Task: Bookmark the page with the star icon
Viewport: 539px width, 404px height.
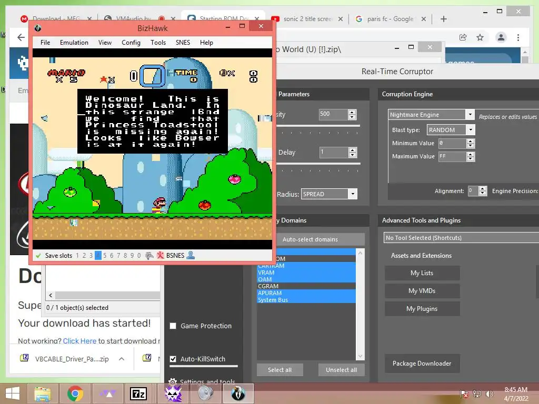Action: pos(480,37)
